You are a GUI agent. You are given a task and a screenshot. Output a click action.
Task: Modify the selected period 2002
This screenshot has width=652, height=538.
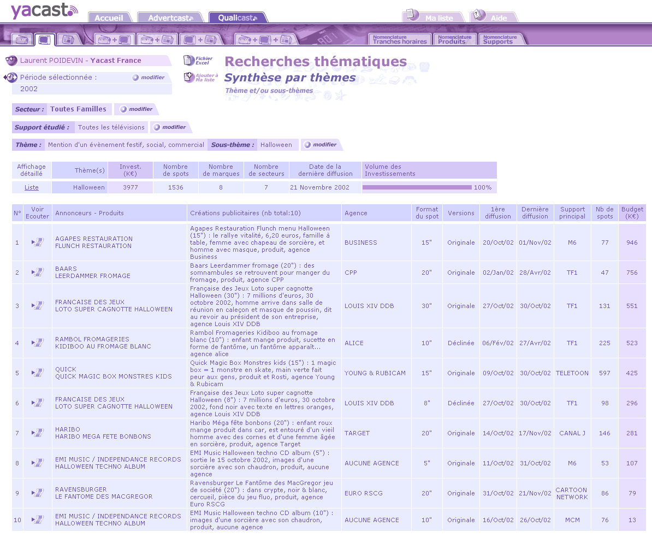[149, 78]
